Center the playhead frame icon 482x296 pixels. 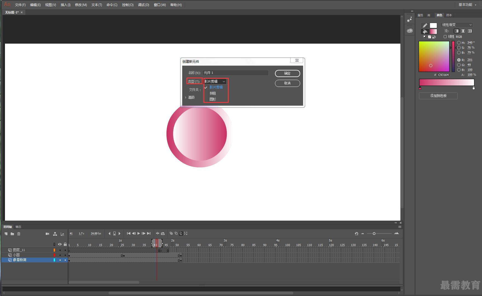pos(157,234)
